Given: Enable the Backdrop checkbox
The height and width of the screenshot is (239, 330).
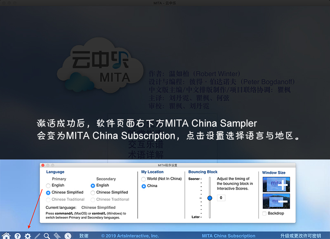Looking at the screenshot, I should (264, 213).
